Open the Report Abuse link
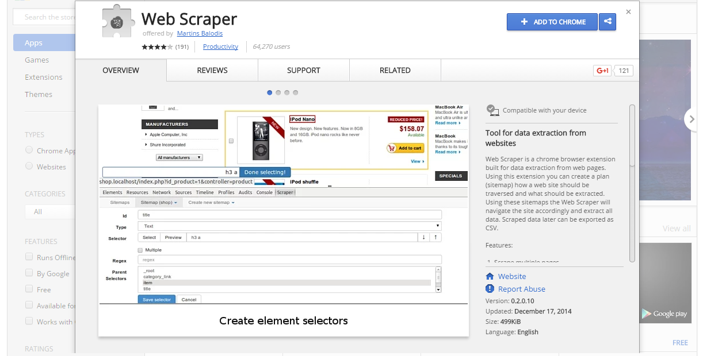This screenshot has width=703, height=356. [522, 289]
